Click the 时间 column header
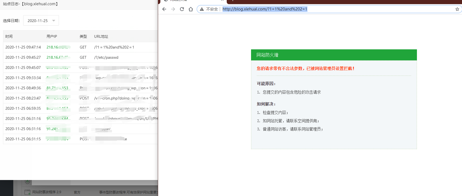 9,36
